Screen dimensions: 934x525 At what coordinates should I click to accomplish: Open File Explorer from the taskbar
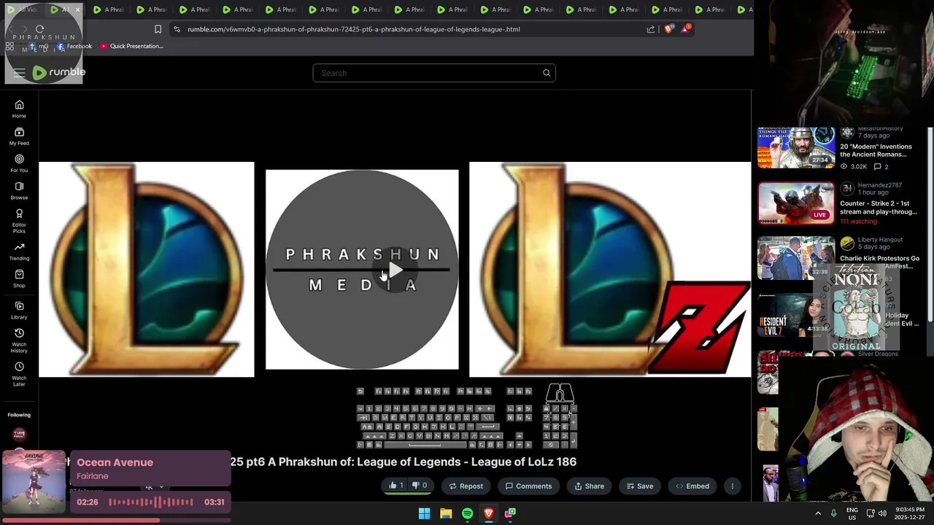[446, 513]
